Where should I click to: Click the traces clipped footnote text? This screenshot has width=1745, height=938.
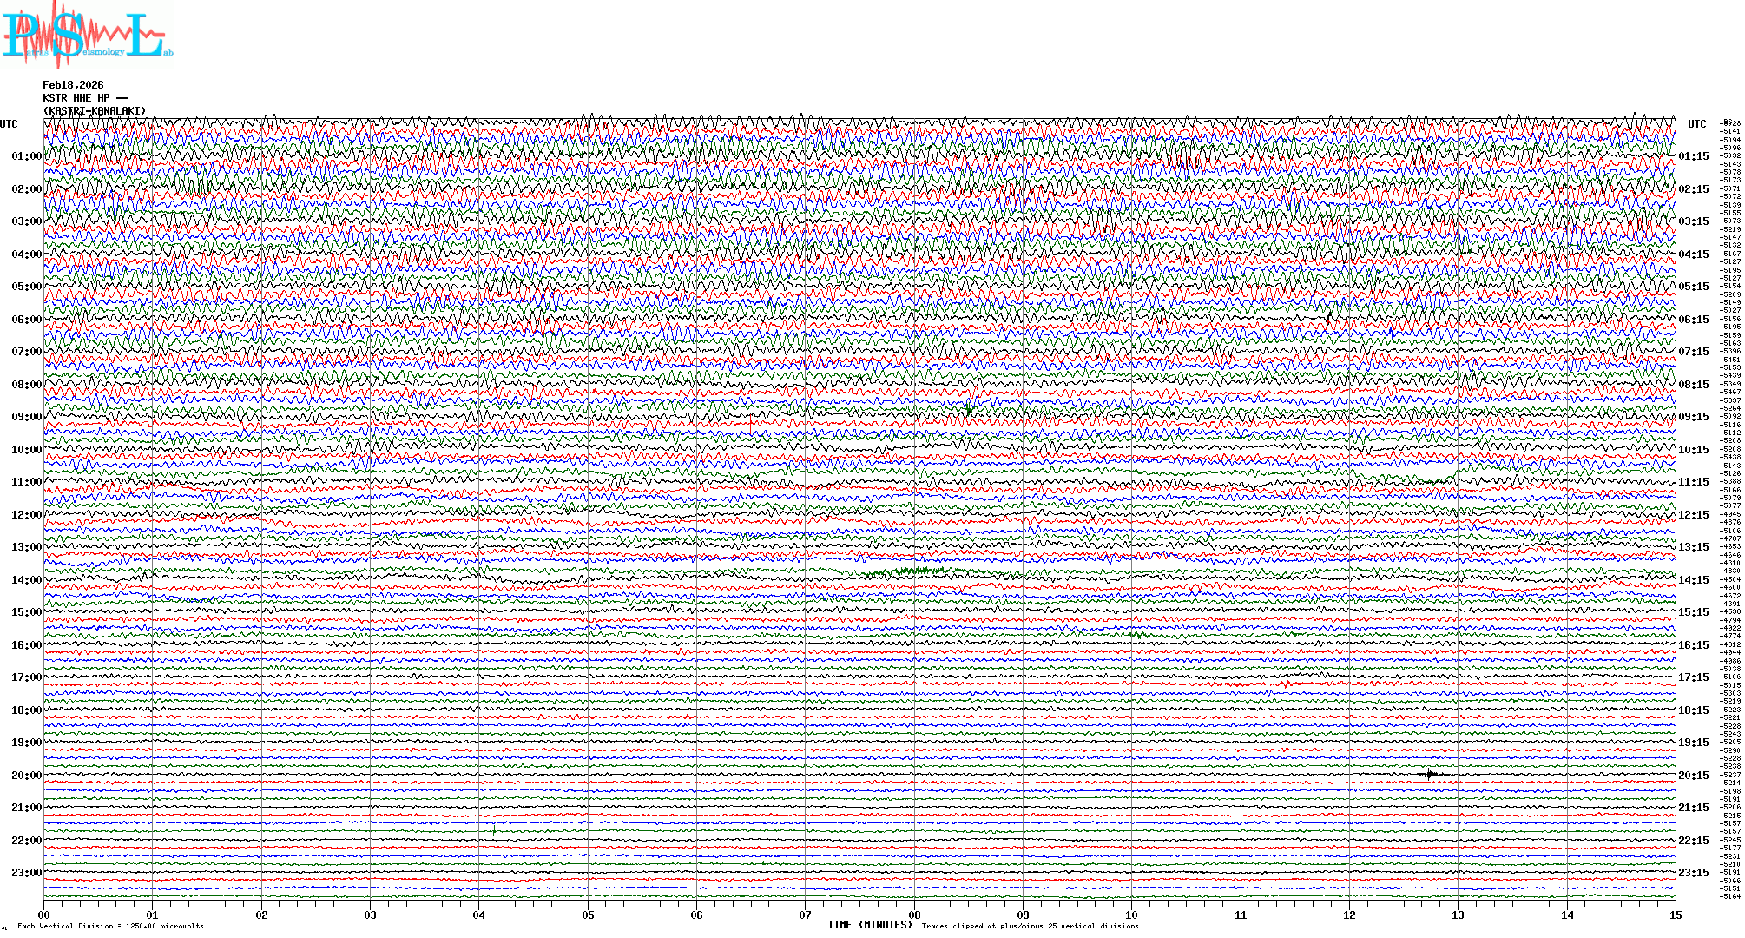[x=1030, y=926]
